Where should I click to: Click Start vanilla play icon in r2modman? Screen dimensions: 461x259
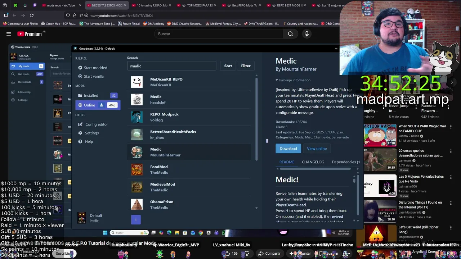[x=80, y=76]
